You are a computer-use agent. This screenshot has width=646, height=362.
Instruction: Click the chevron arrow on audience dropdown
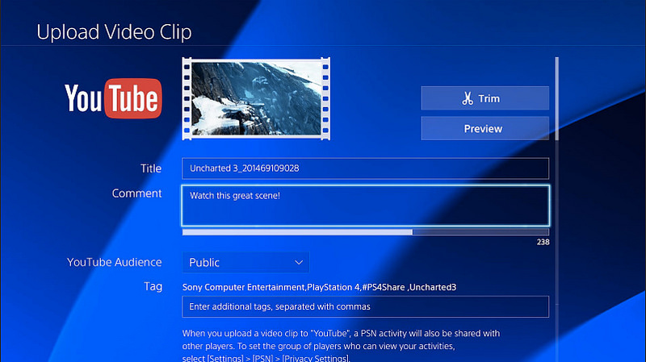(298, 262)
